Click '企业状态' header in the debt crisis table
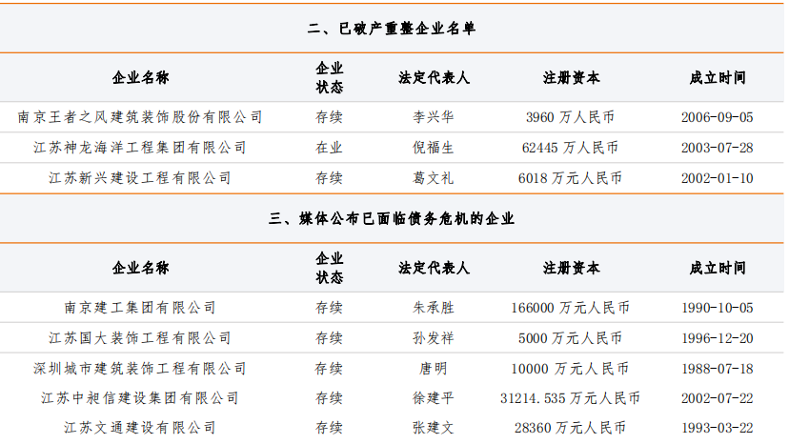This screenshot has width=789, height=444. tap(330, 268)
